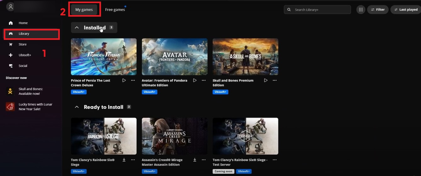Screen dimensions: 421x176
Task: Open Assassin's Creed Mirage cover thumbnail
Action: click(x=175, y=136)
